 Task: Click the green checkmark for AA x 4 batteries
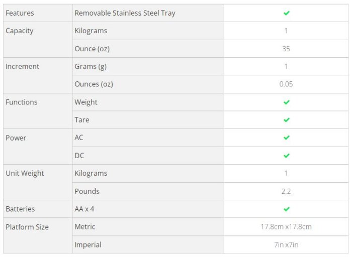coord(287,209)
